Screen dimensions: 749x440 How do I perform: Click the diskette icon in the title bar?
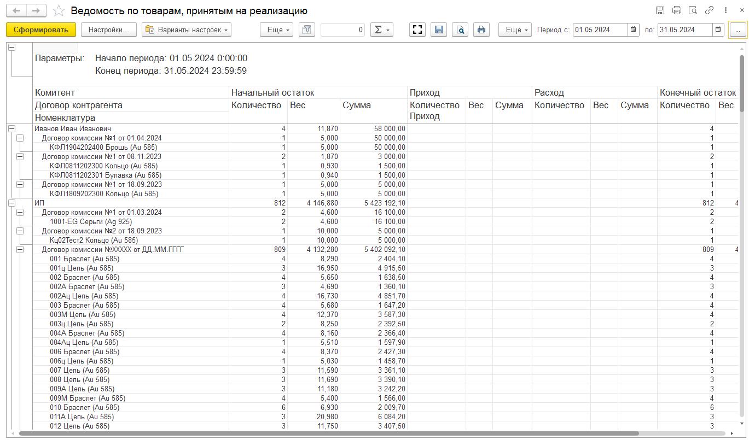[660, 10]
